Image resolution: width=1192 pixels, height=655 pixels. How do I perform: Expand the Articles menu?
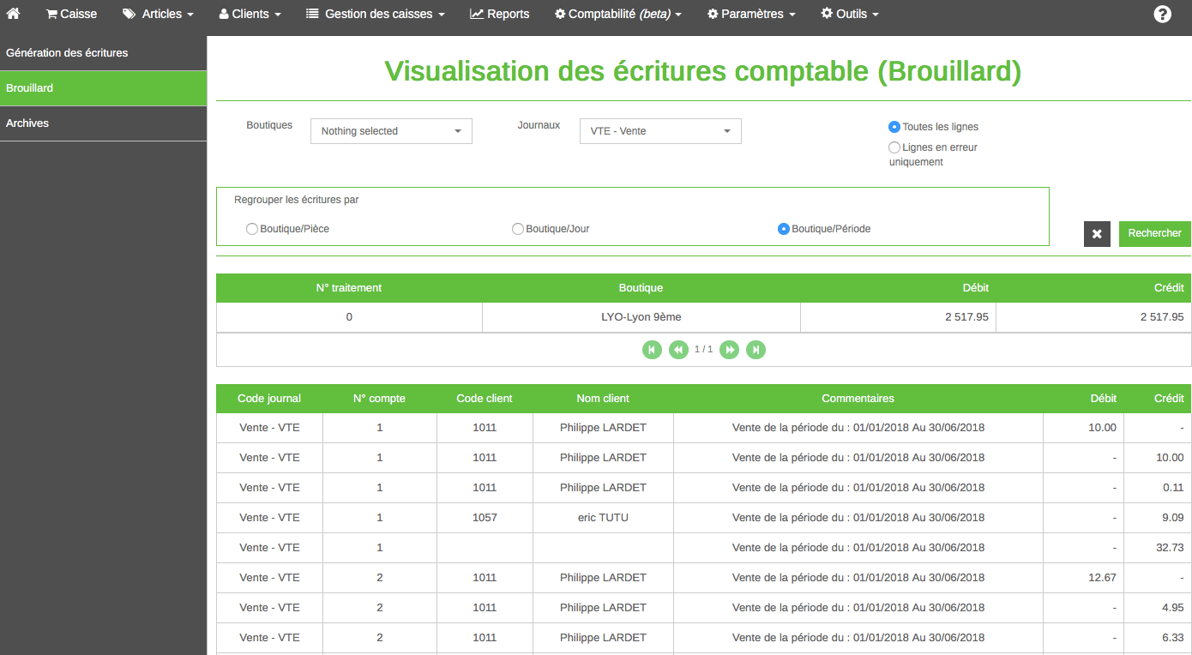[x=158, y=14]
